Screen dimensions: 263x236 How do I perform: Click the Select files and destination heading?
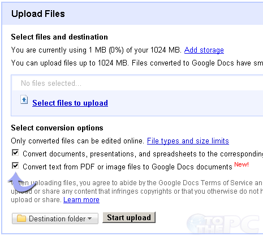pyautogui.click(x=59, y=37)
